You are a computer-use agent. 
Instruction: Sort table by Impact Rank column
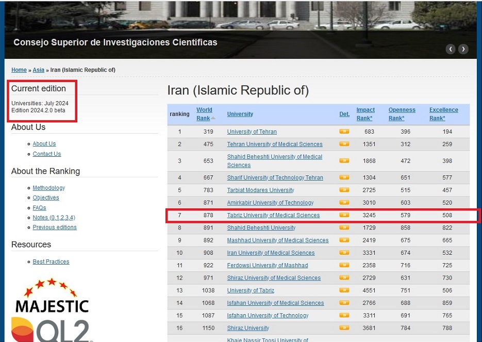point(365,114)
